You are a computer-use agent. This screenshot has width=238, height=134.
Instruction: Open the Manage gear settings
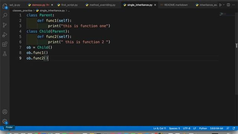[x=5, y=121]
